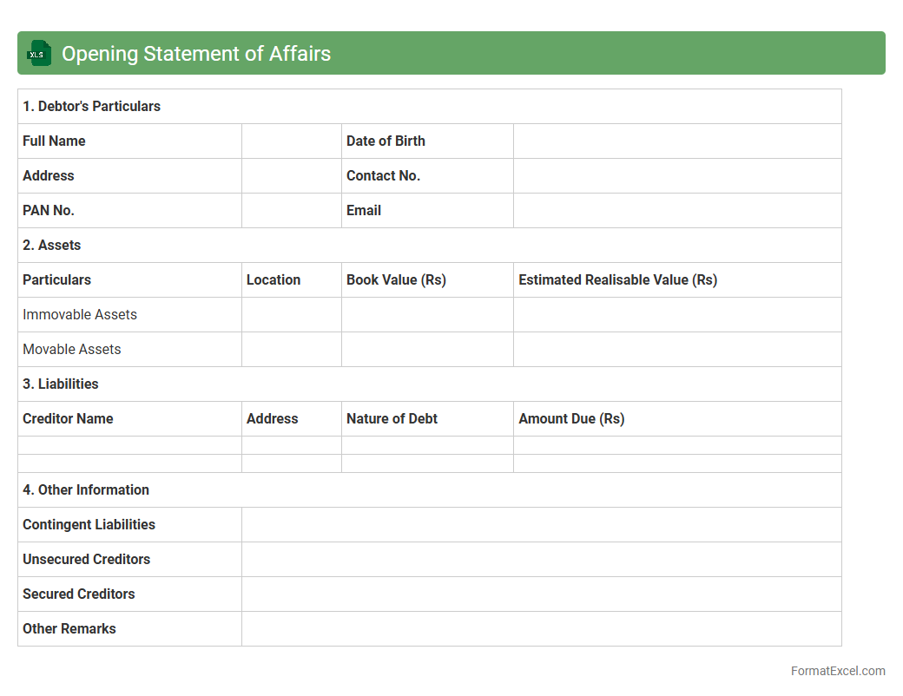Click the Nature of Debt column header

[x=392, y=418]
